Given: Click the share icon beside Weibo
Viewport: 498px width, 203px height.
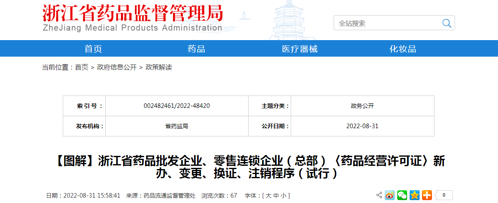Looking at the screenshot, I should [x=379, y=195].
